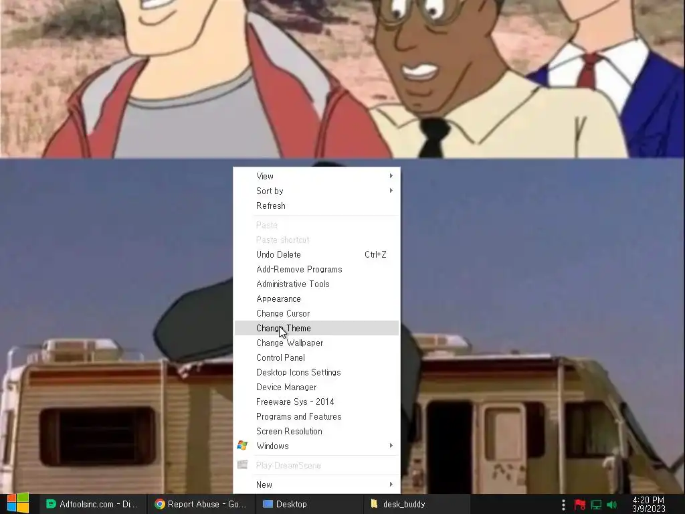This screenshot has width=685, height=514.
Task: Open Administrative Tools entry
Action: [x=316, y=284]
